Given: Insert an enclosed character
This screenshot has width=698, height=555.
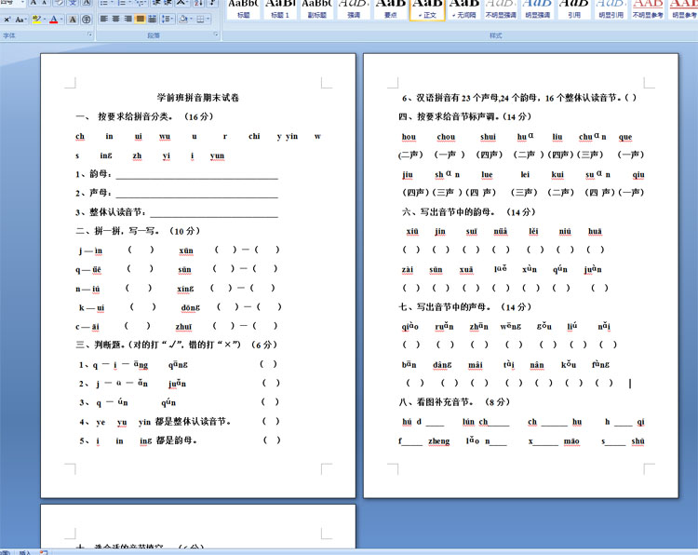Looking at the screenshot, I should pyautogui.click(x=87, y=20).
